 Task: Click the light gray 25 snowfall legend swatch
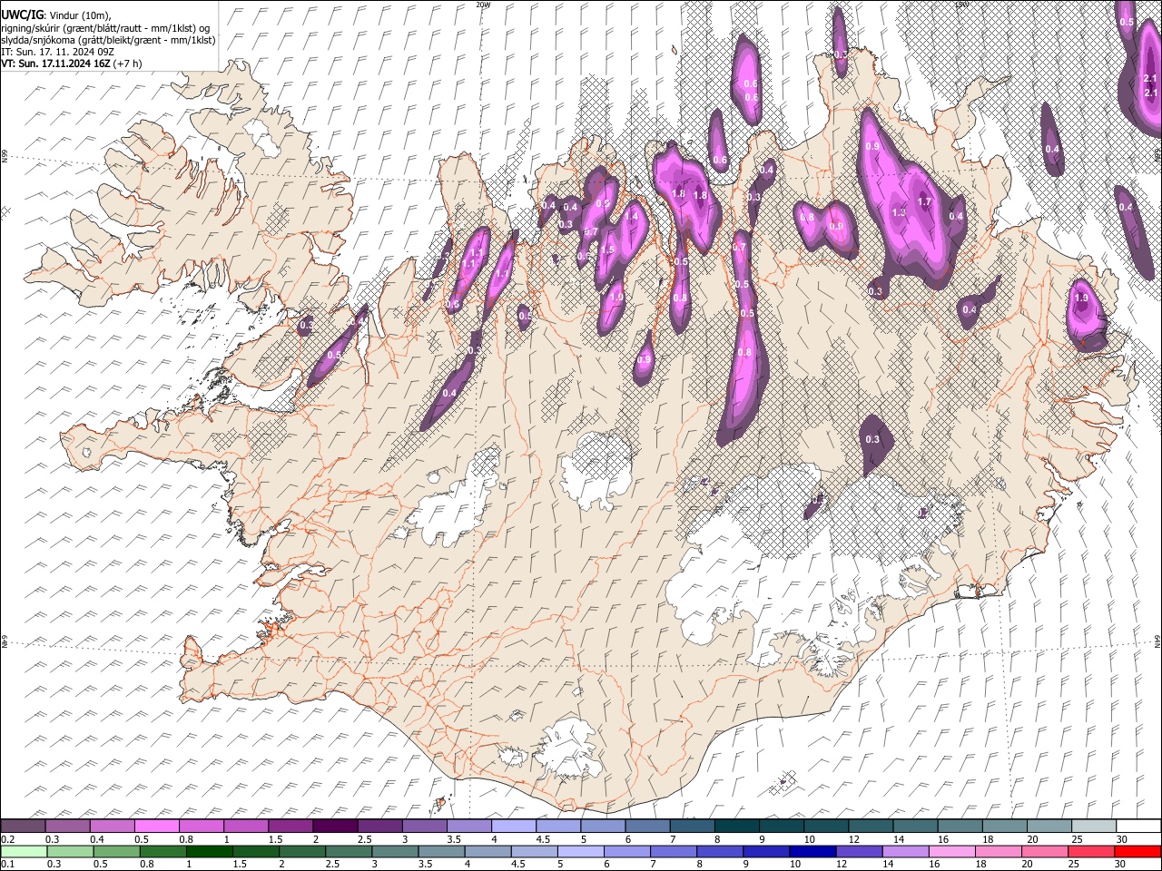[x=1093, y=826]
